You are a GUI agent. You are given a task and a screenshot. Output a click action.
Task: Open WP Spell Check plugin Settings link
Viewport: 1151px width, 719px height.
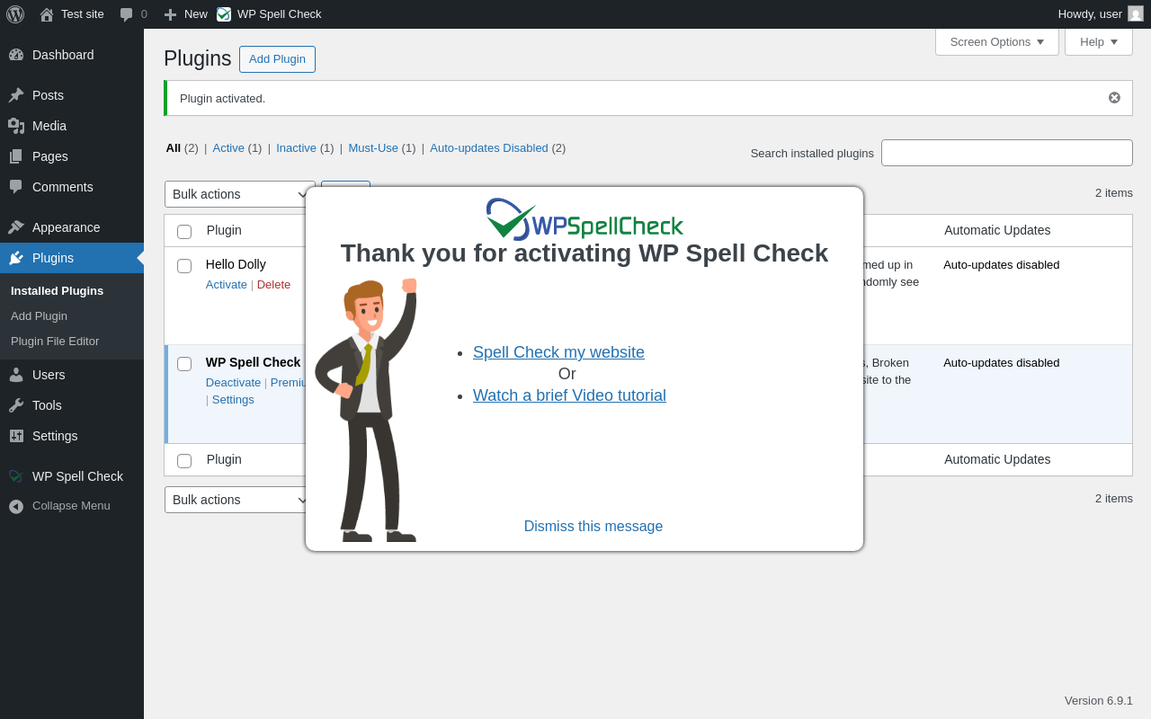coord(233,399)
